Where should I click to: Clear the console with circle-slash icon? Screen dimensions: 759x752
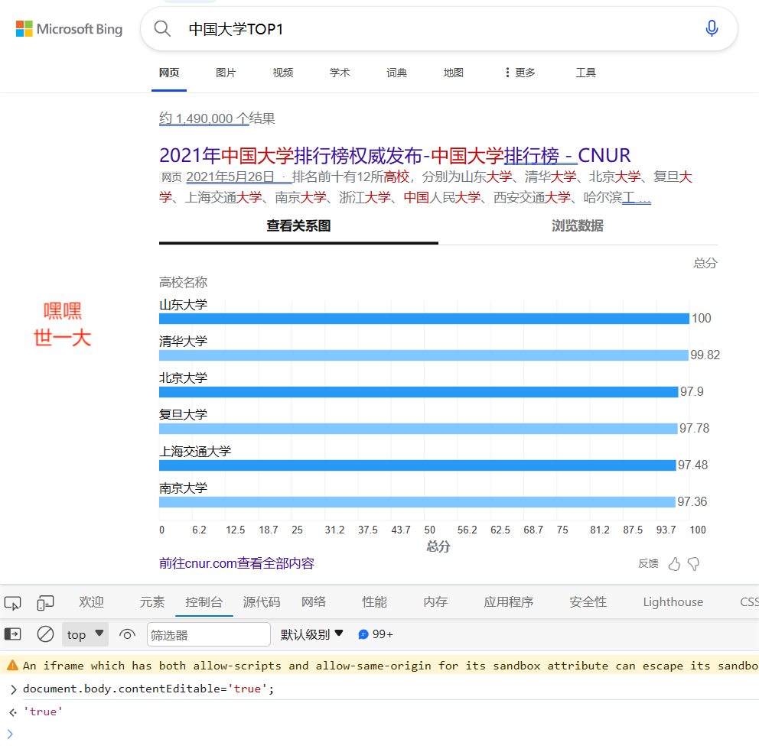coord(45,634)
